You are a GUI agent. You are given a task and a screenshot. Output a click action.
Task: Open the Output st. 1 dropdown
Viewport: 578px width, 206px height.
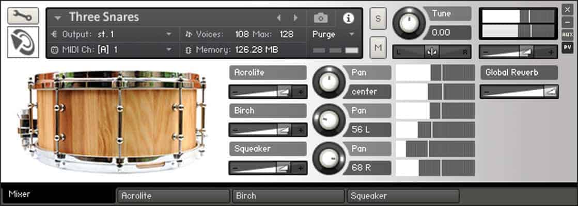click(x=169, y=35)
